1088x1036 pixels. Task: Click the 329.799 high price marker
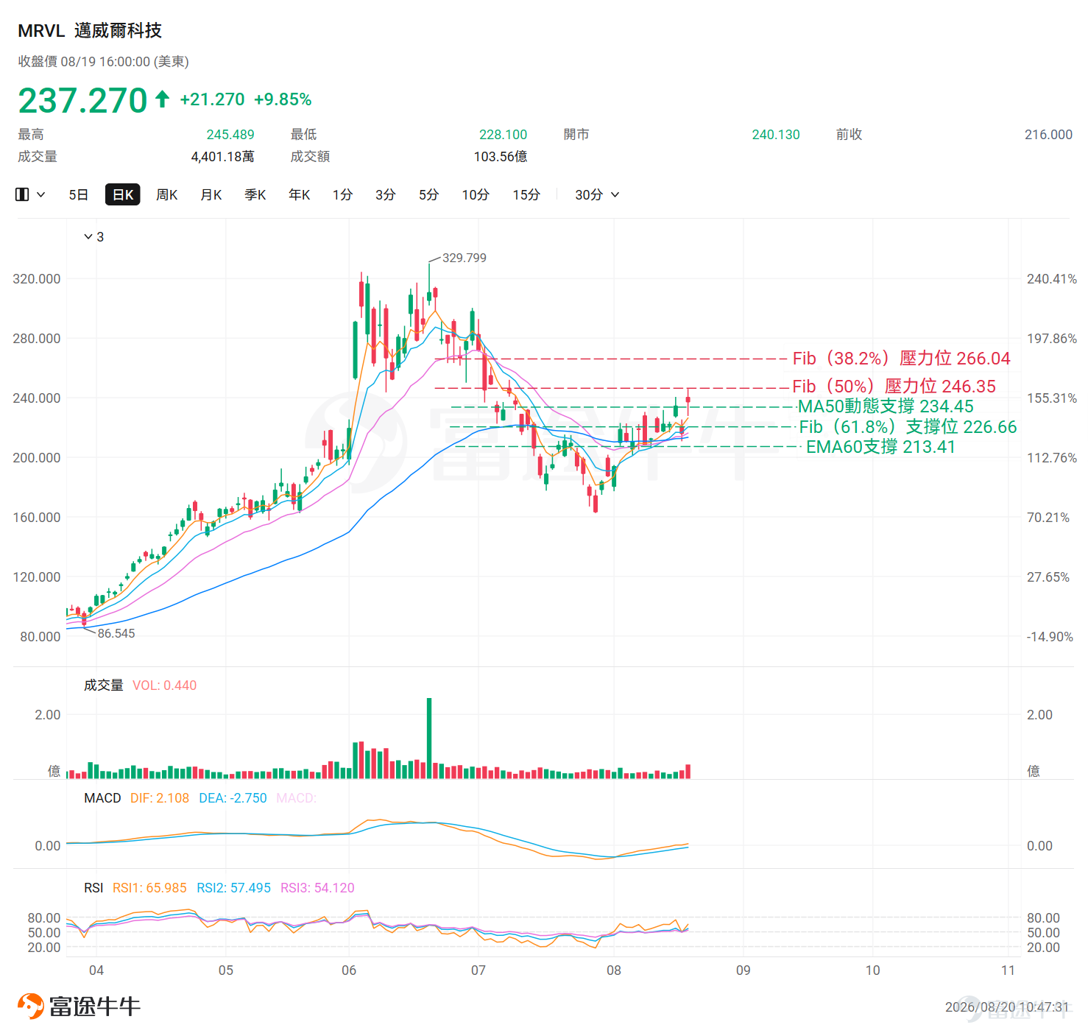tap(464, 258)
